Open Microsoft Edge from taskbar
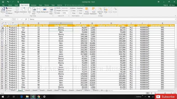 tap(22, 97)
